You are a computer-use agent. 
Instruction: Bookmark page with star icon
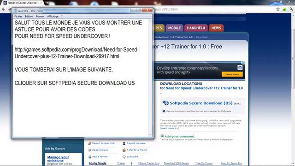pyautogui.click(x=278, y=9)
